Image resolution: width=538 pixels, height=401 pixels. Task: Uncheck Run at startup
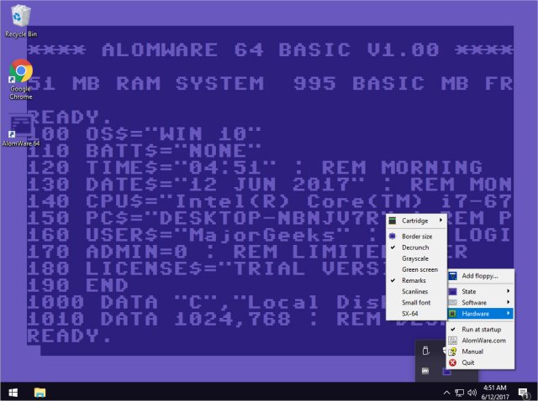pyautogui.click(x=481, y=329)
